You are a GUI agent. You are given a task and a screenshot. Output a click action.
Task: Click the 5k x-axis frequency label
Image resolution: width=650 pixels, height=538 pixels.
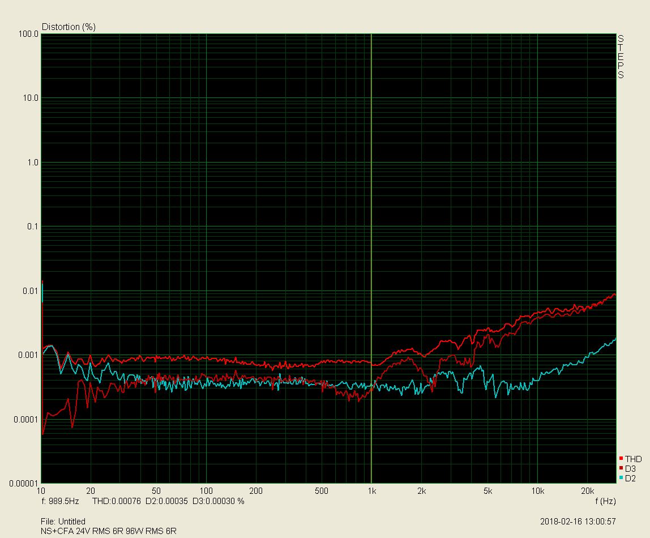488,491
